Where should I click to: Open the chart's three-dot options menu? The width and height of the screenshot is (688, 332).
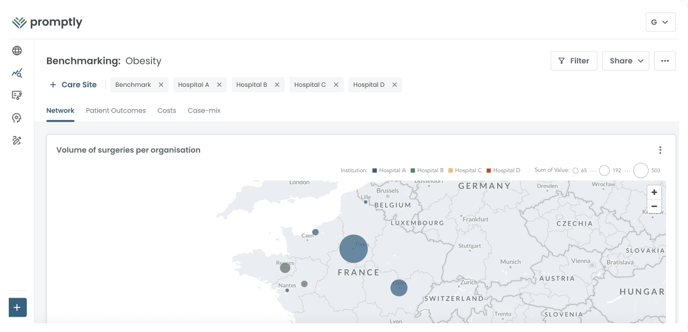pyautogui.click(x=660, y=150)
